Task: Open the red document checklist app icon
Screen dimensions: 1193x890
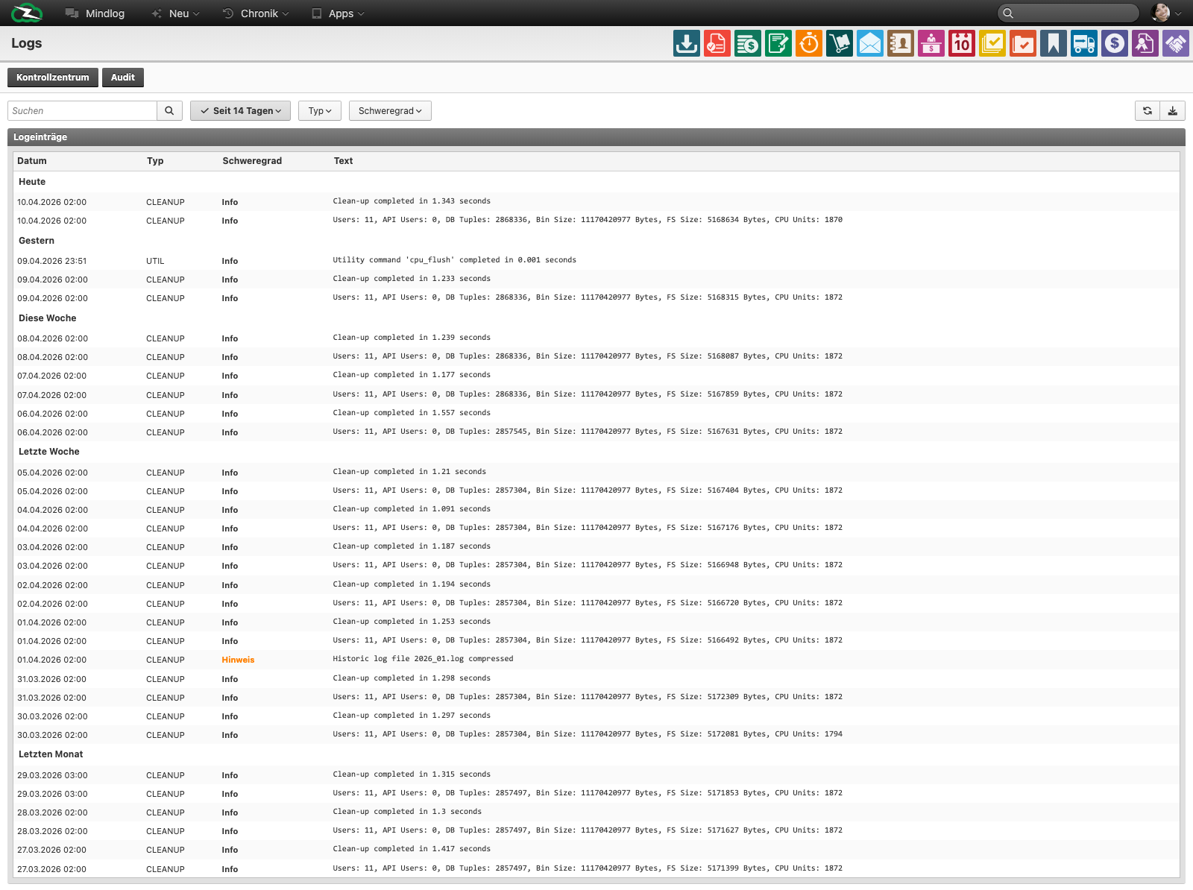Action: 717,43
